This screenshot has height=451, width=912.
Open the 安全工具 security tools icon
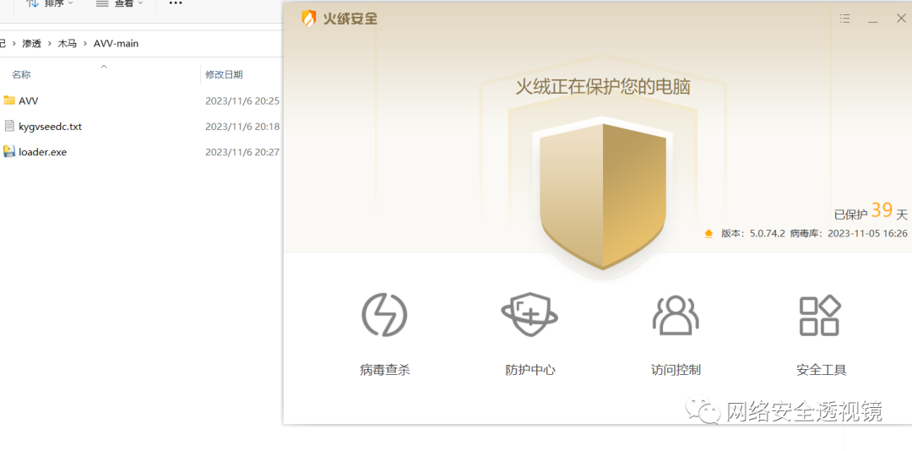click(820, 315)
